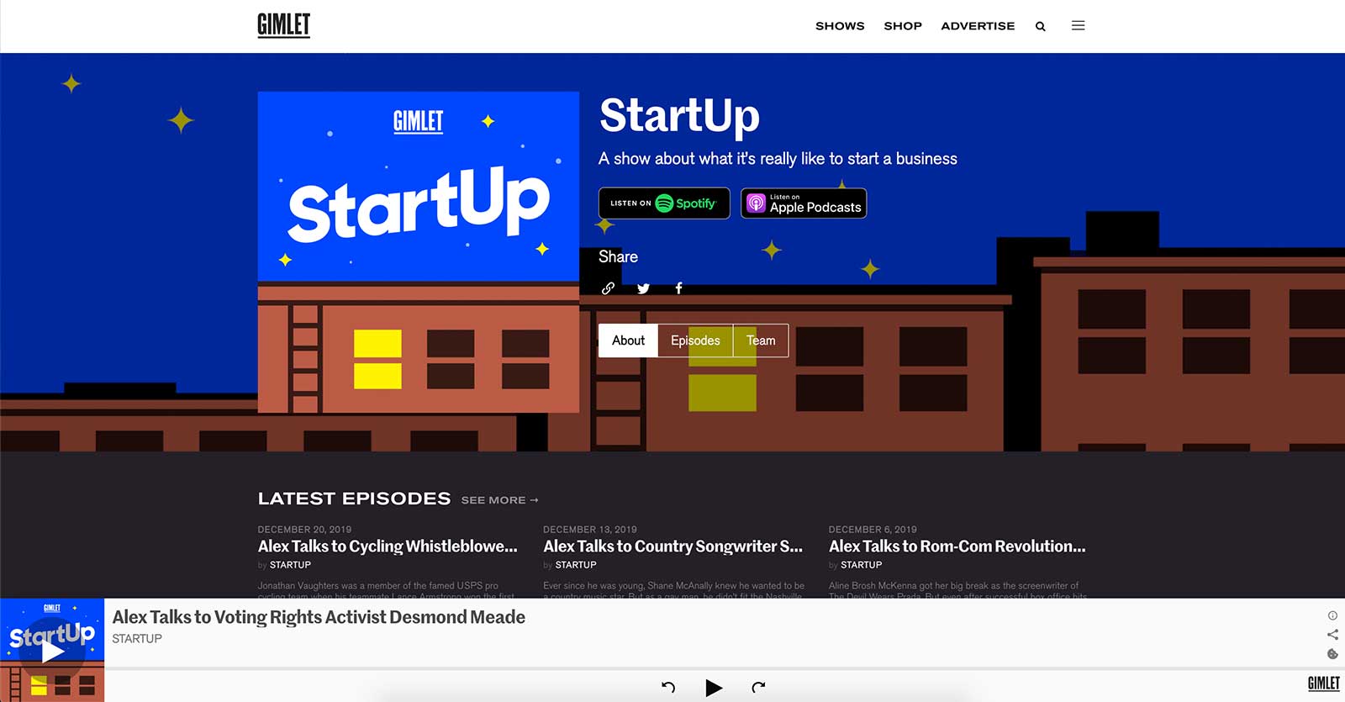Click the STARTUP label in the player bar
The width and height of the screenshot is (1345, 702).
(x=137, y=639)
